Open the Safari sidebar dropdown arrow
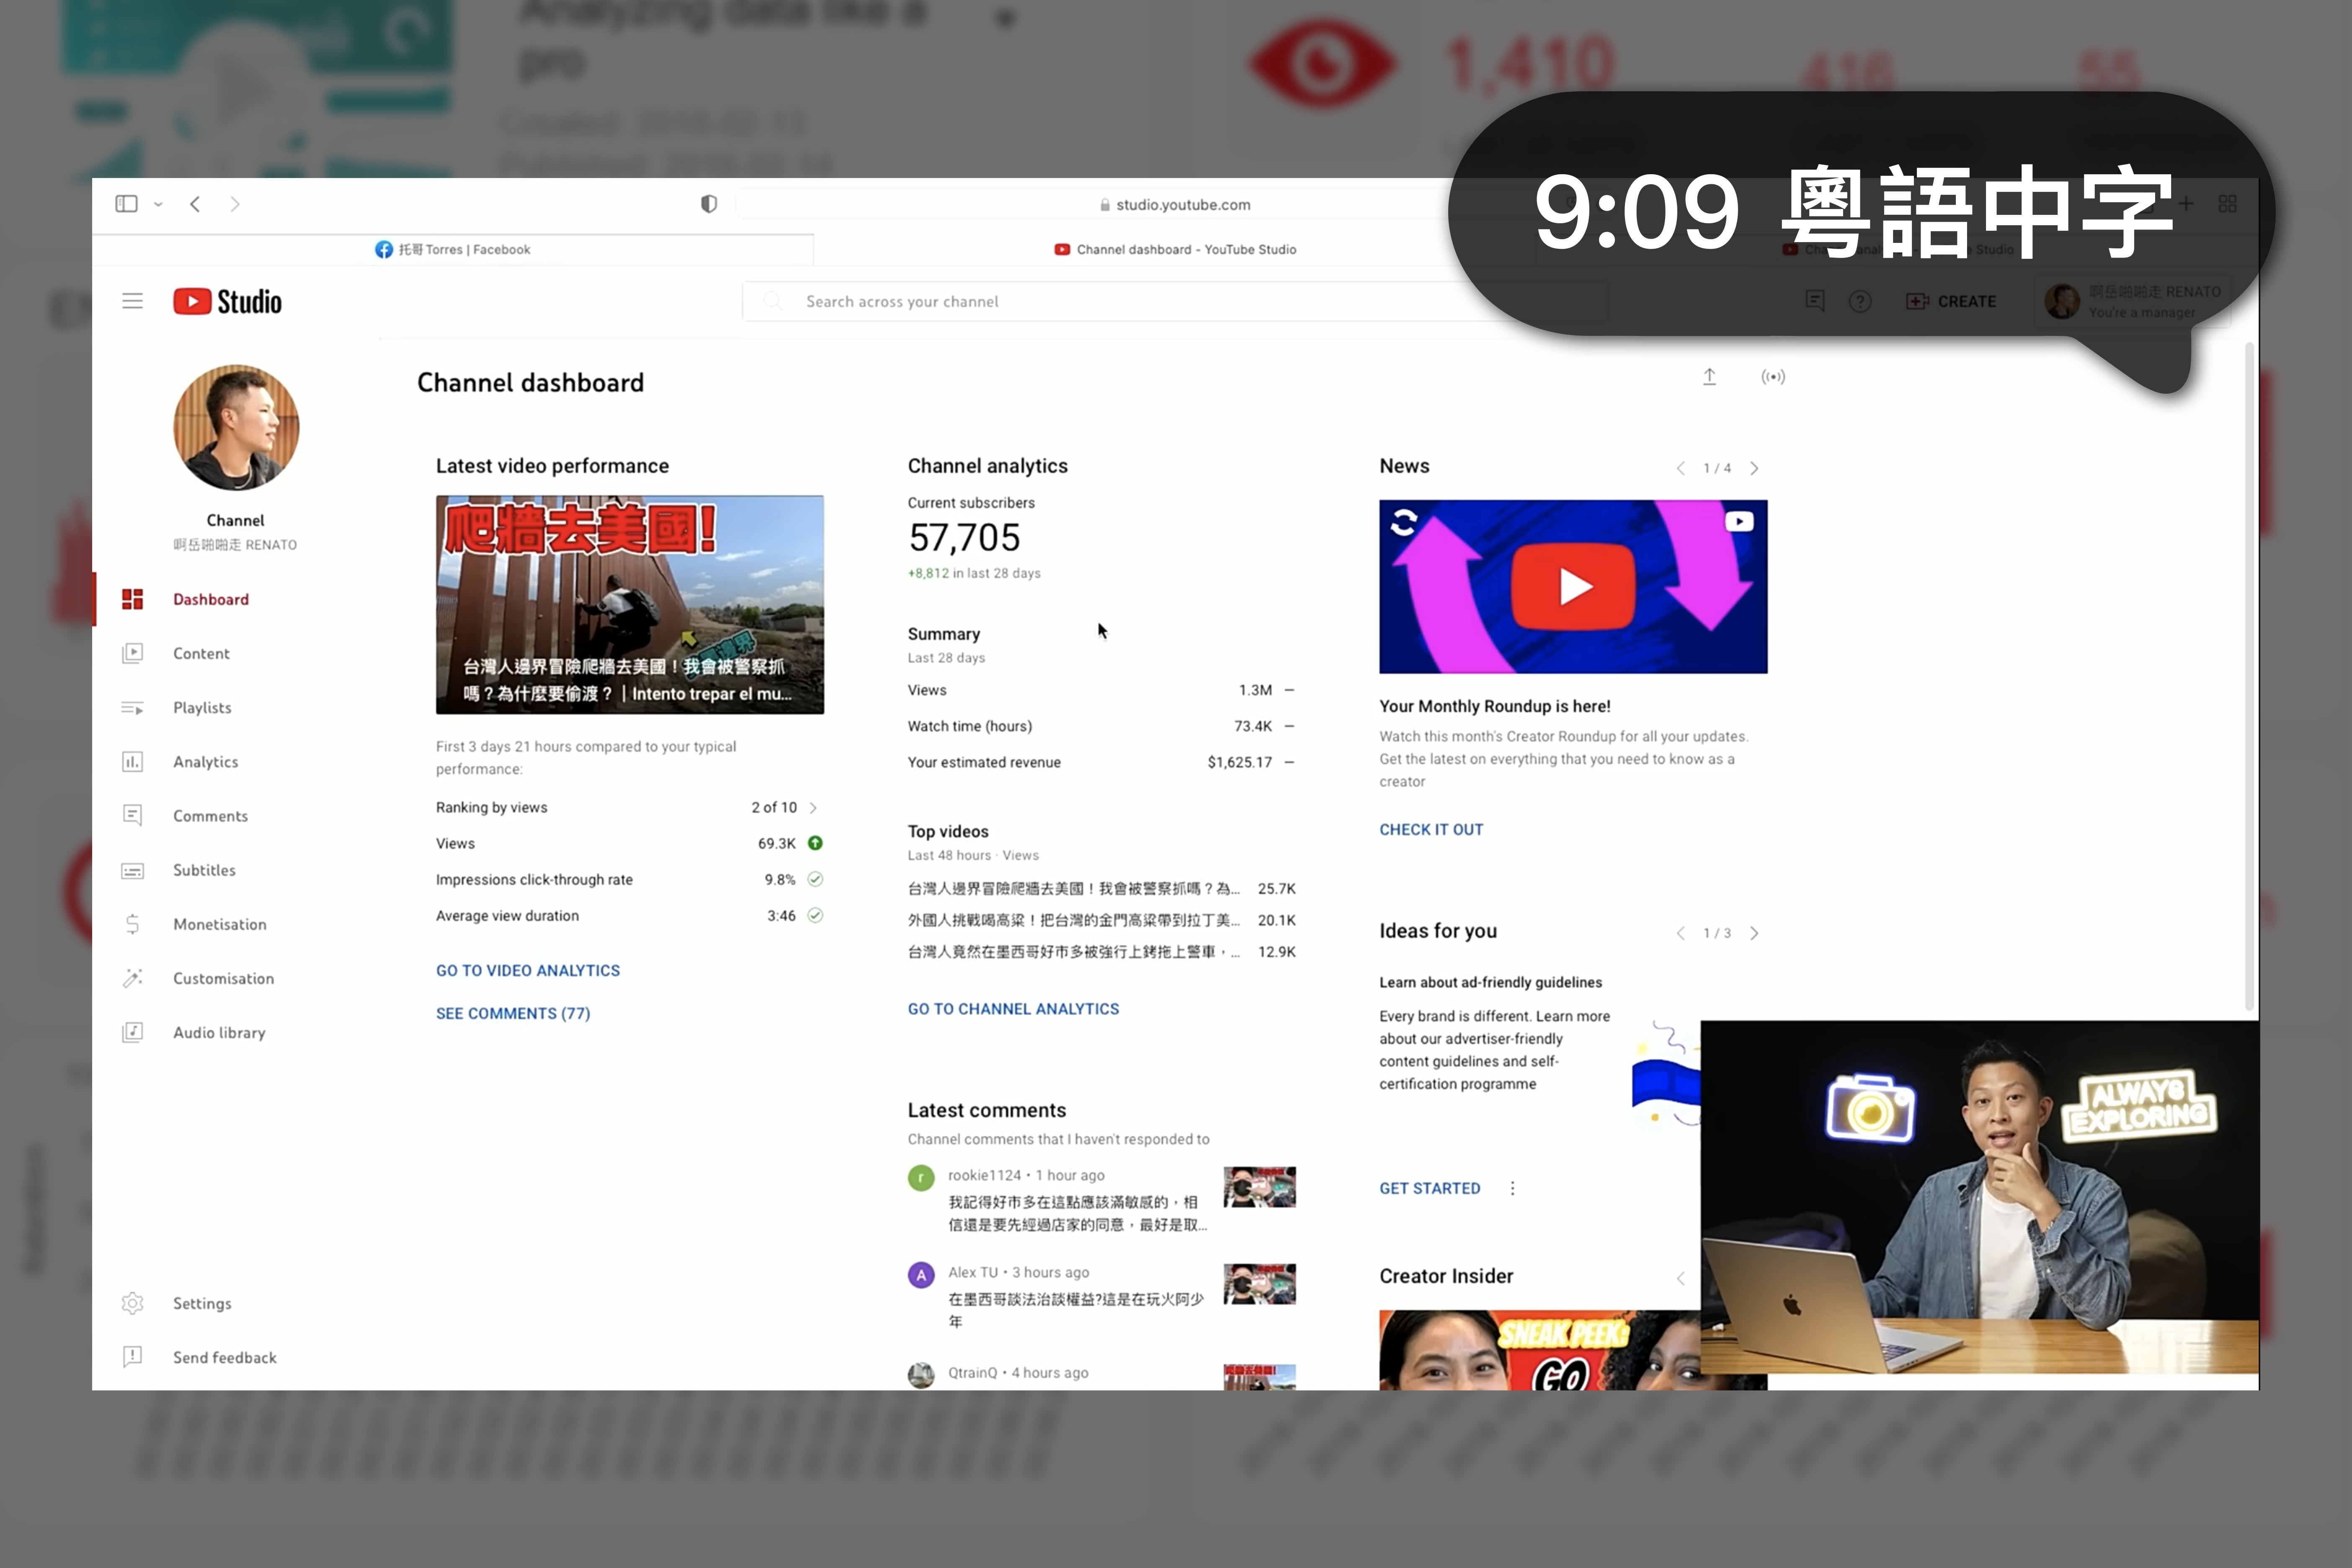The width and height of the screenshot is (2352, 1568). coord(158,204)
